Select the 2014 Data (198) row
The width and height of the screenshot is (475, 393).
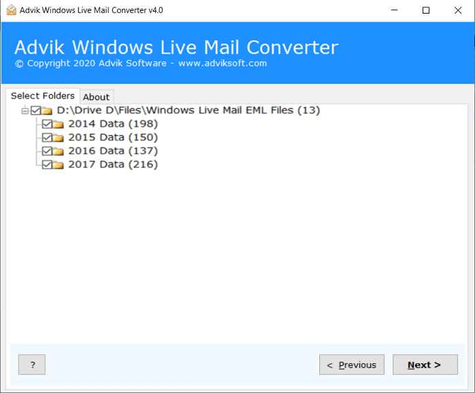click(x=113, y=124)
